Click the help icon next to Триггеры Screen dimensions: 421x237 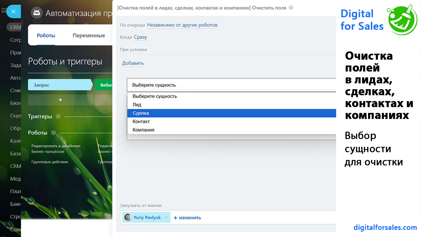tap(58, 117)
